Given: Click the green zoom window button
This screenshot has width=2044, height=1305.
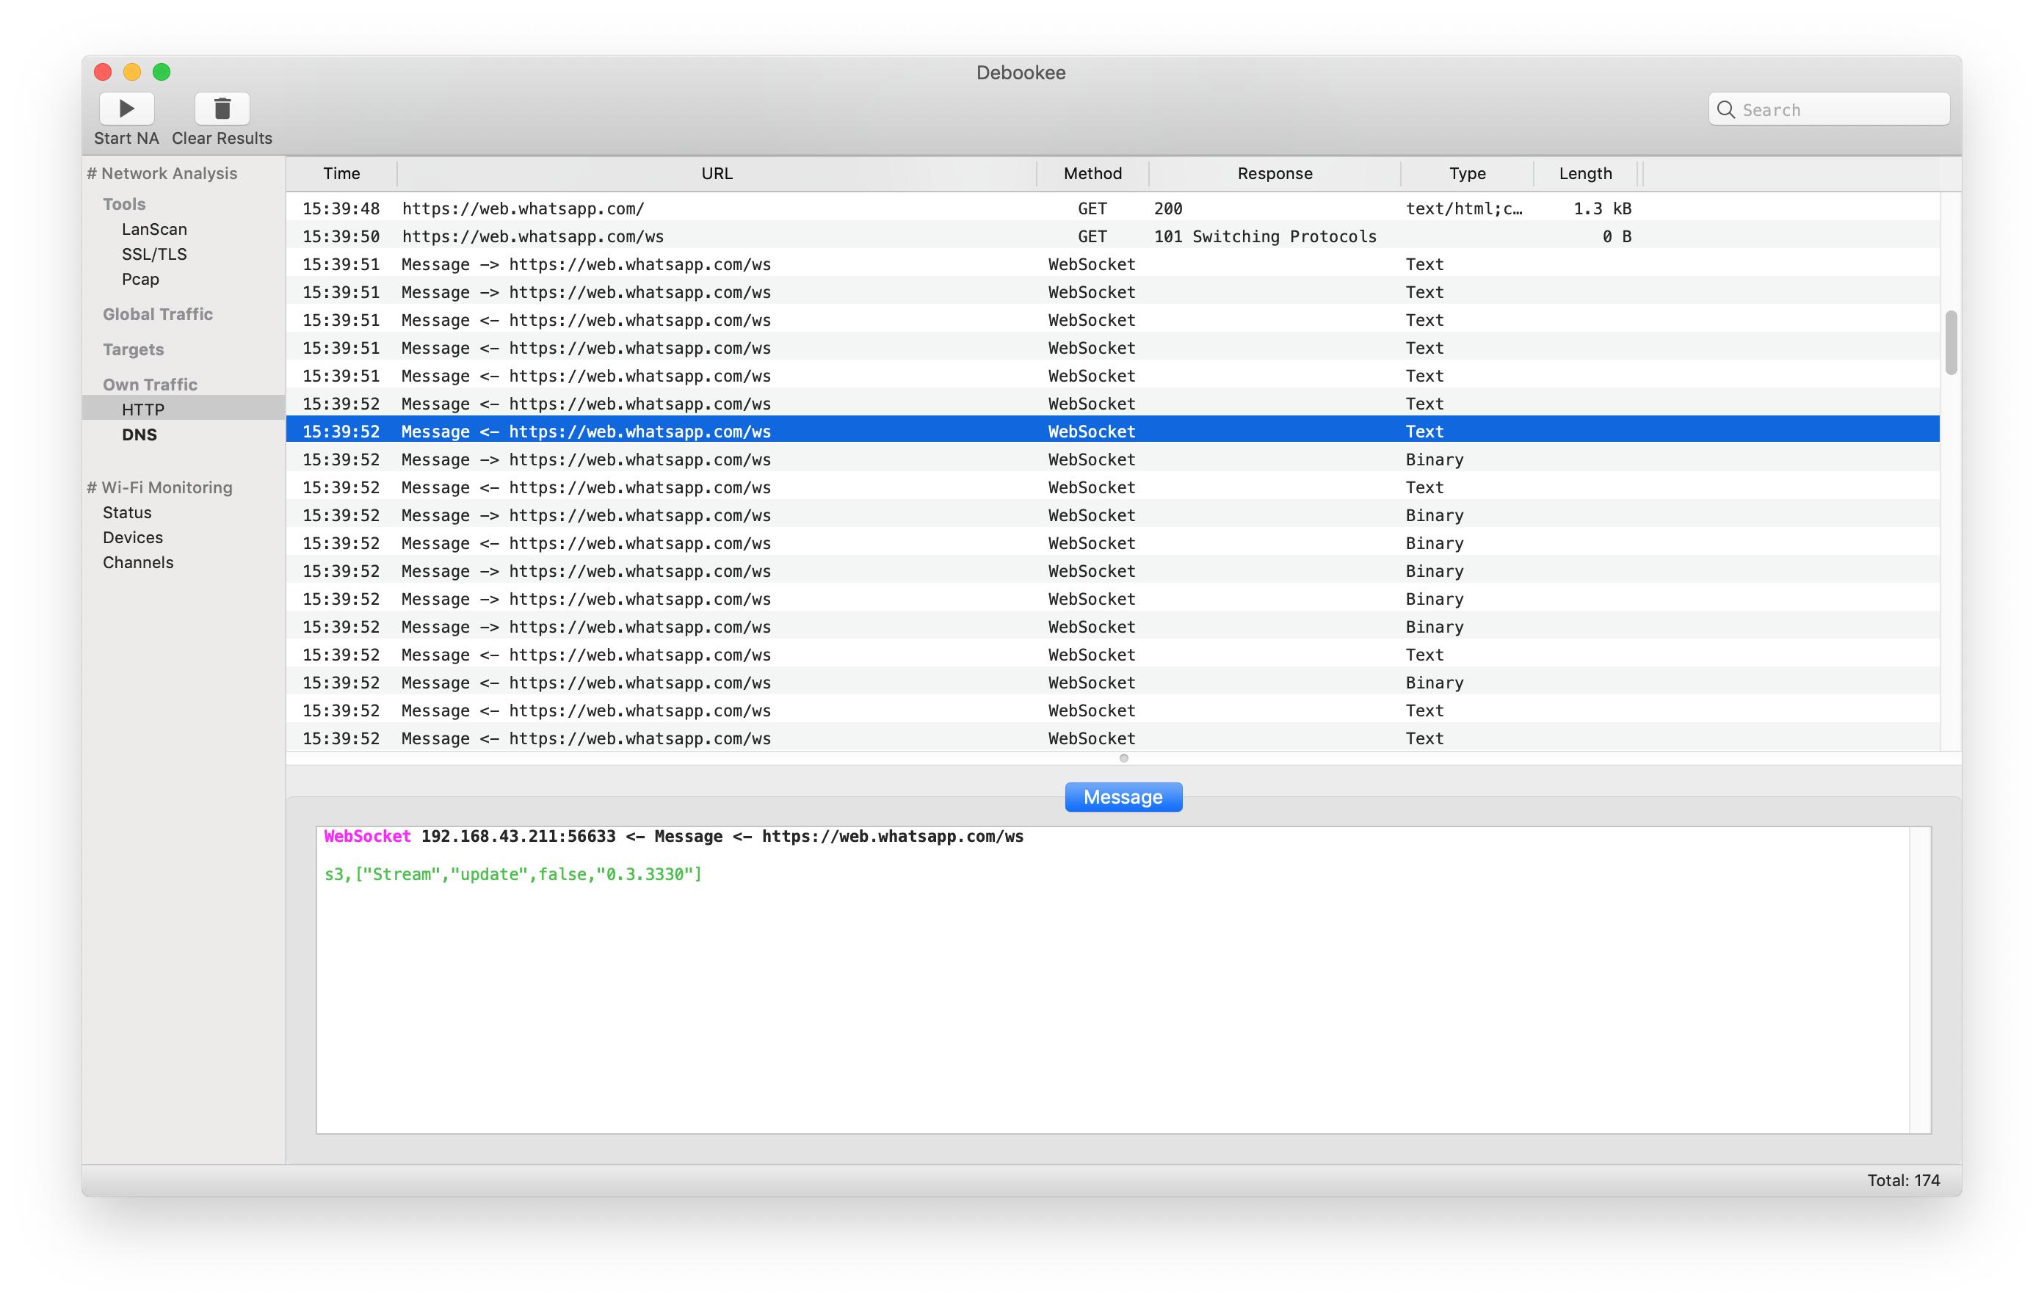Looking at the screenshot, I should click(162, 72).
